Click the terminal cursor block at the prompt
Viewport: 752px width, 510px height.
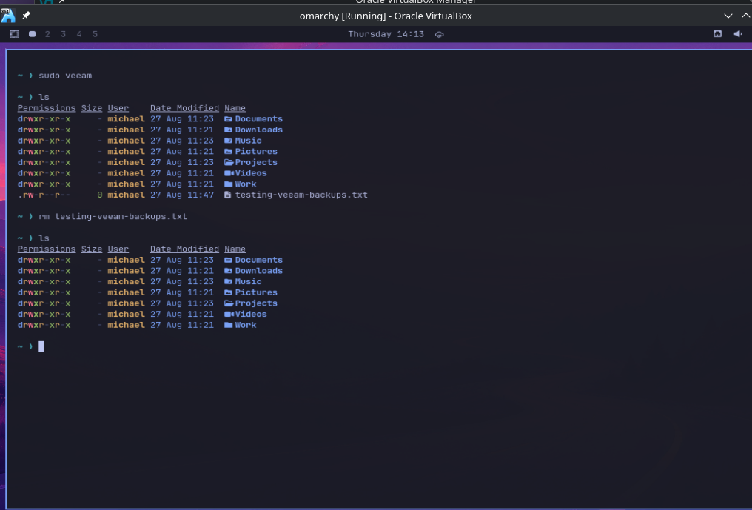point(41,346)
